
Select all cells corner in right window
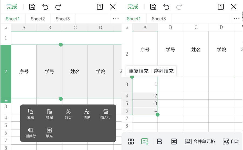pos(127,28)
